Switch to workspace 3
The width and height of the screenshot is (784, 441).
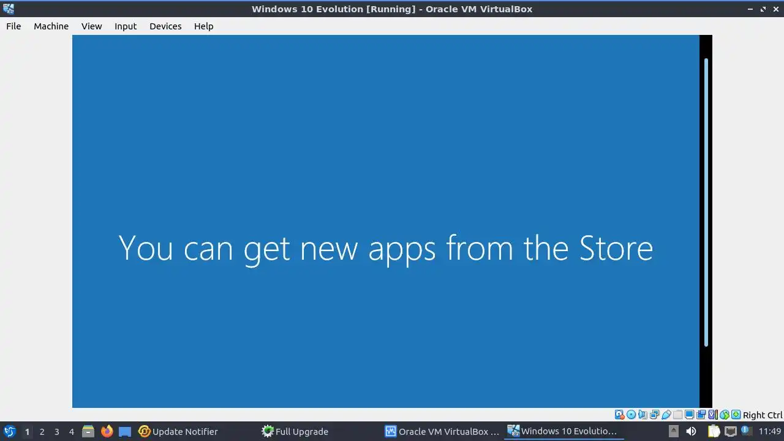tap(56, 432)
